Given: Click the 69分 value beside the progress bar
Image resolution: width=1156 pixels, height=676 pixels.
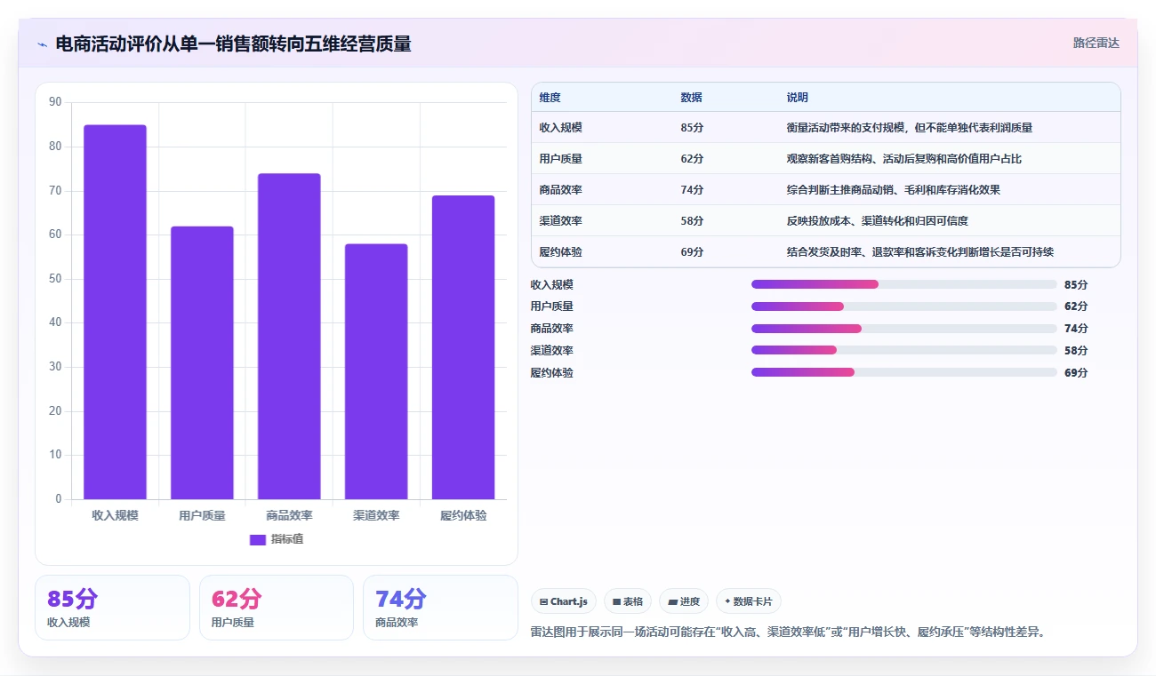Looking at the screenshot, I should (1076, 372).
